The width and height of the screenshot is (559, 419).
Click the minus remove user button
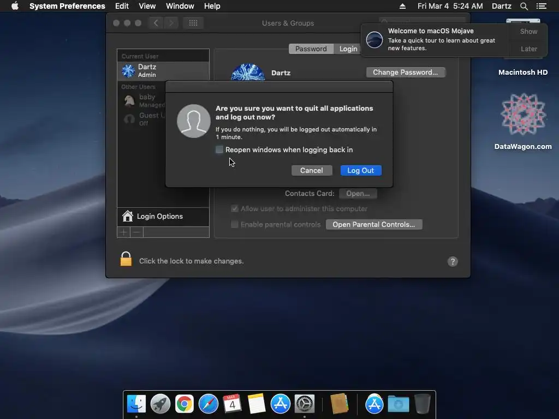coord(136,232)
